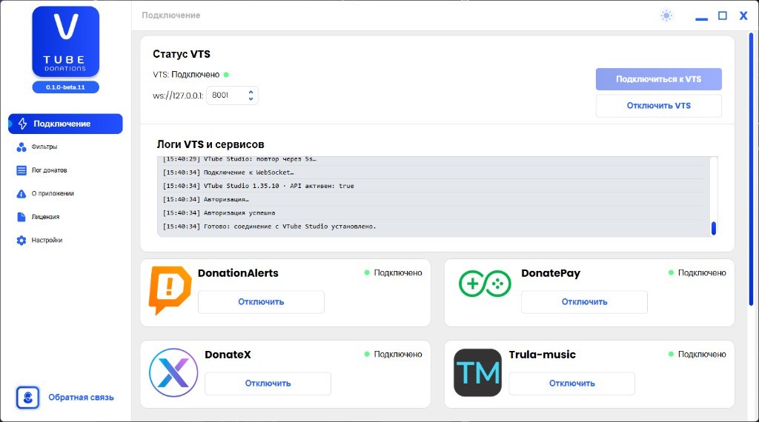The width and height of the screenshot is (759, 422).
Task: Click DonatePay Подключено status dot
Action: tap(671, 272)
